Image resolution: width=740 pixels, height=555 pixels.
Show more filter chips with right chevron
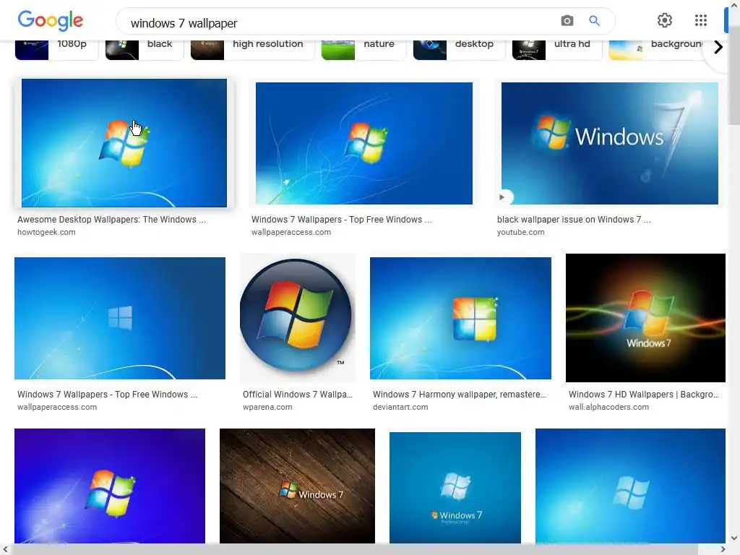tap(718, 47)
